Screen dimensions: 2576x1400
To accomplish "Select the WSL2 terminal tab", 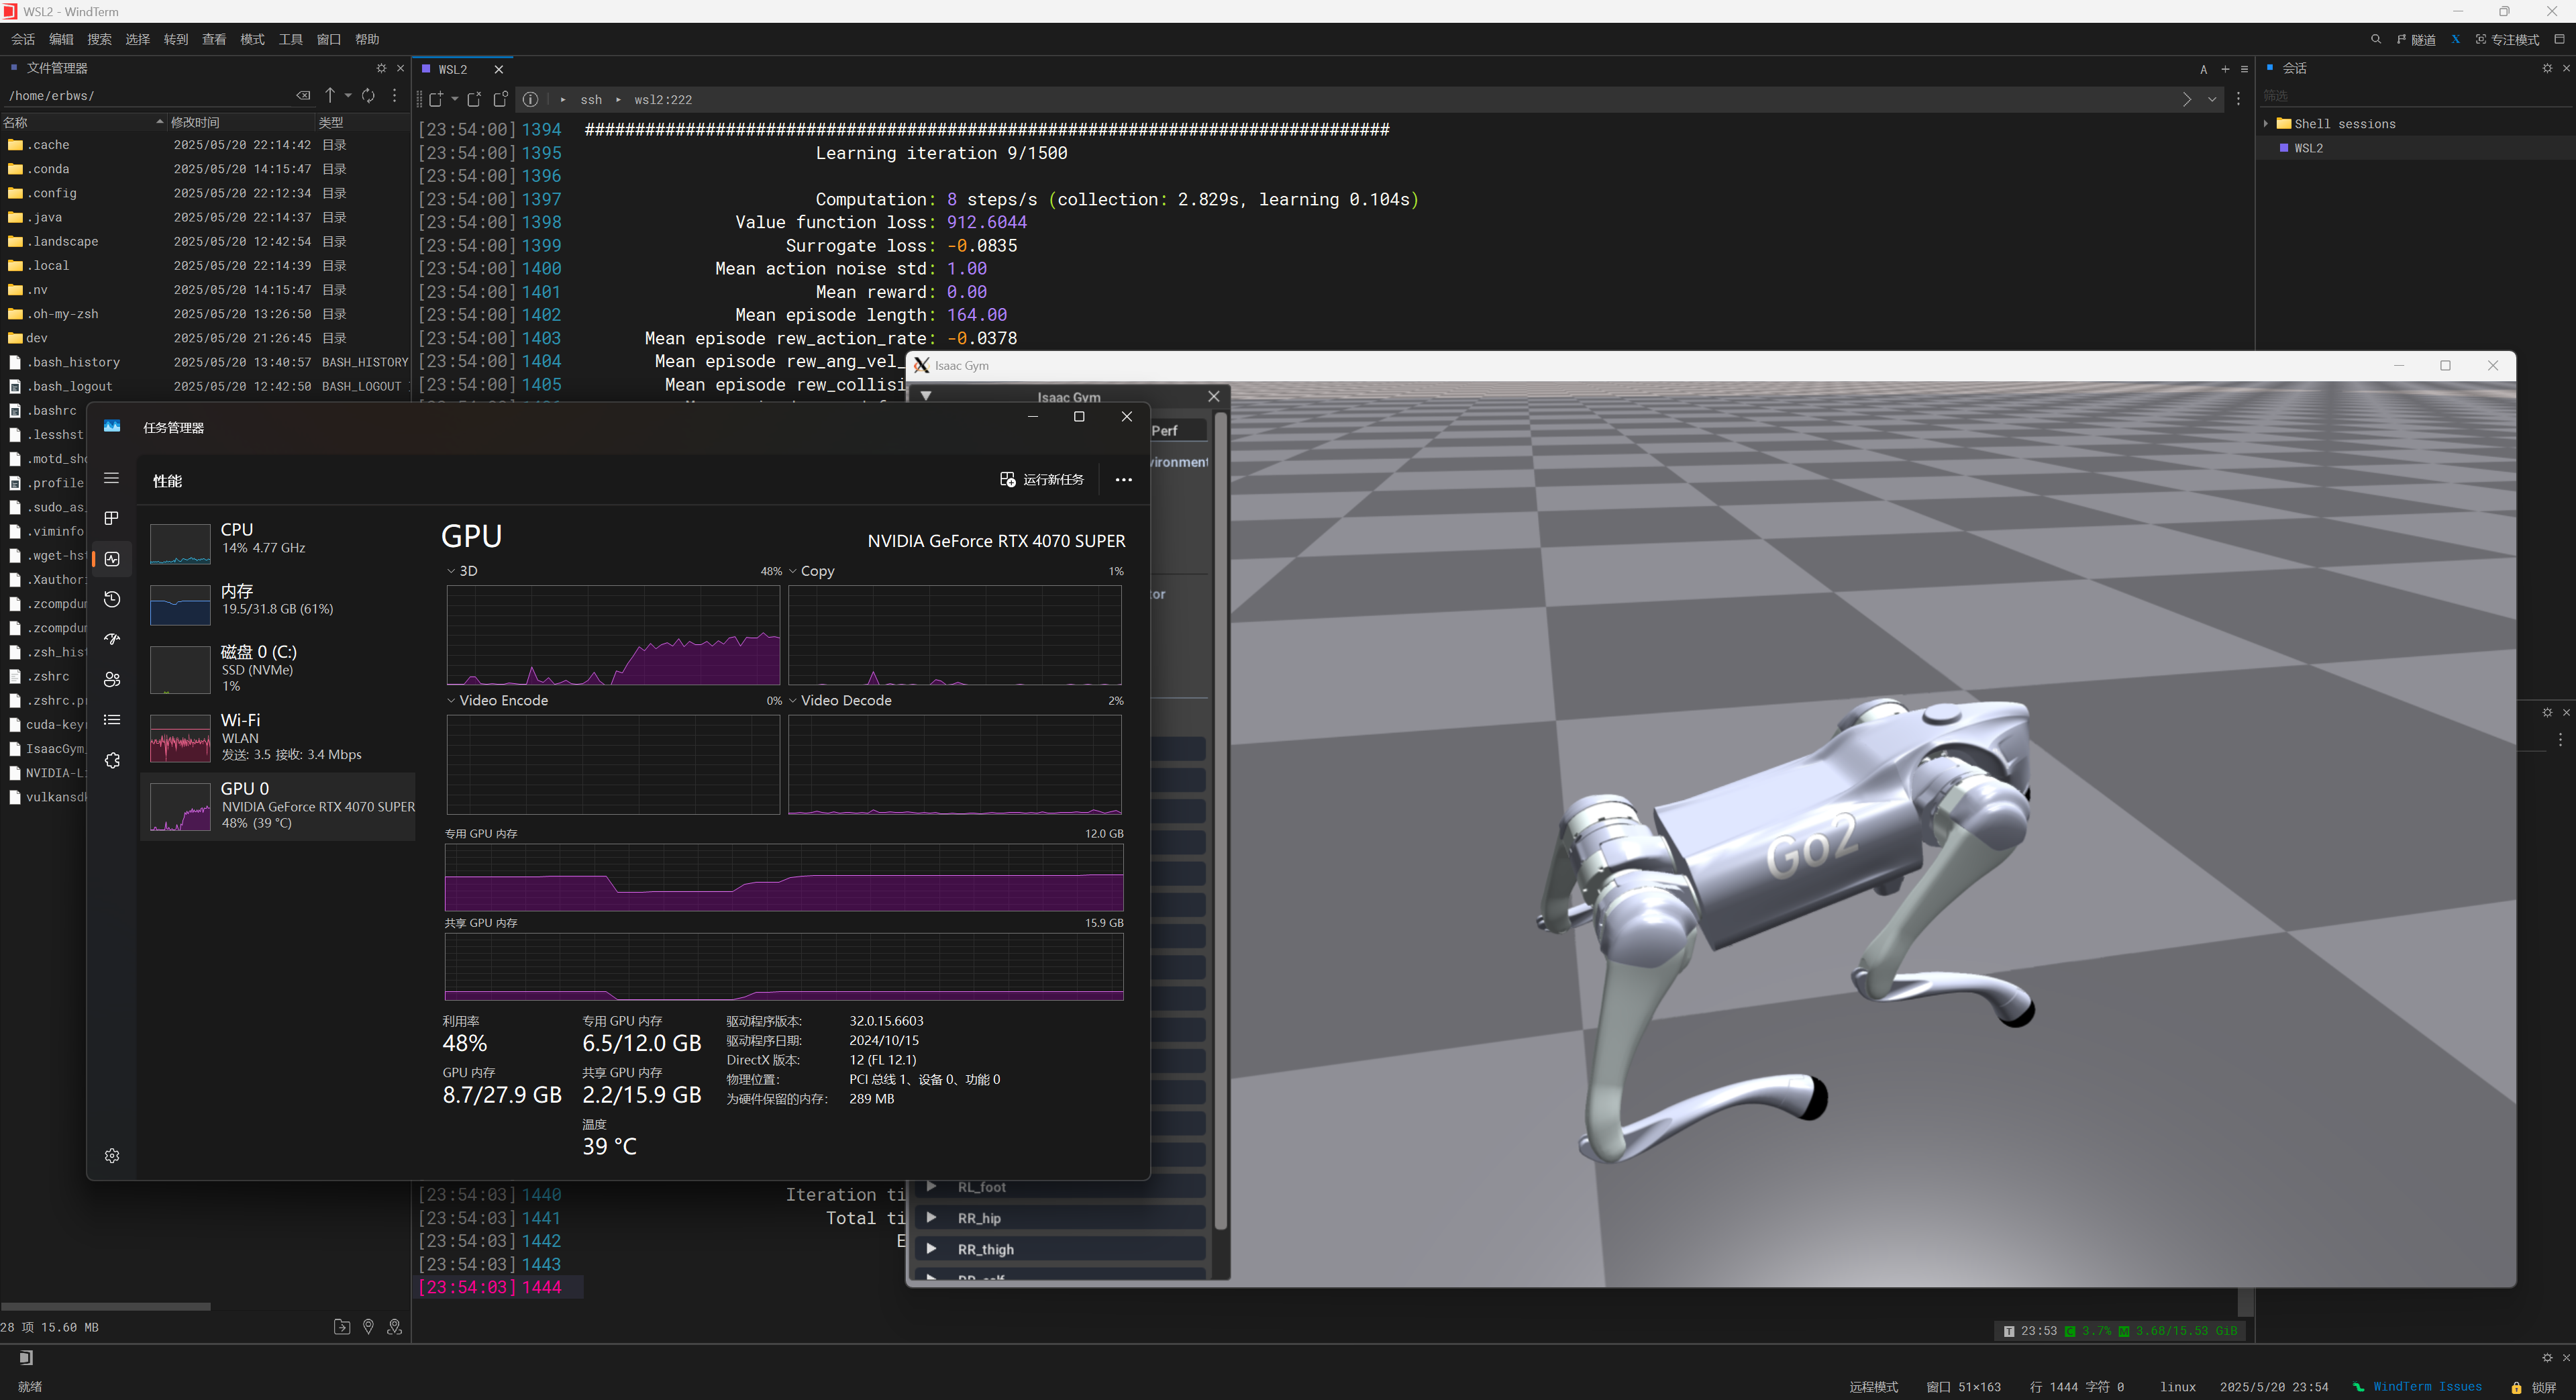I will pos(452,69).
